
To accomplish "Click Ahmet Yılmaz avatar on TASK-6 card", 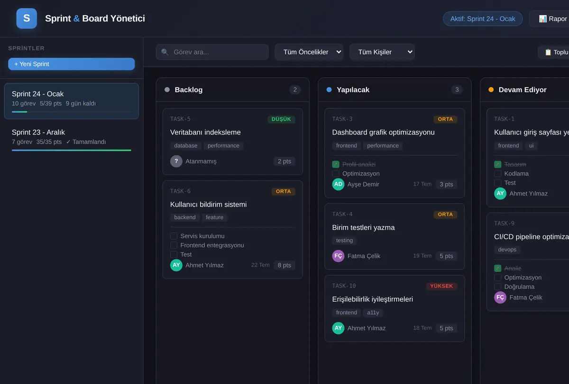I will click(x=176, y=265).
